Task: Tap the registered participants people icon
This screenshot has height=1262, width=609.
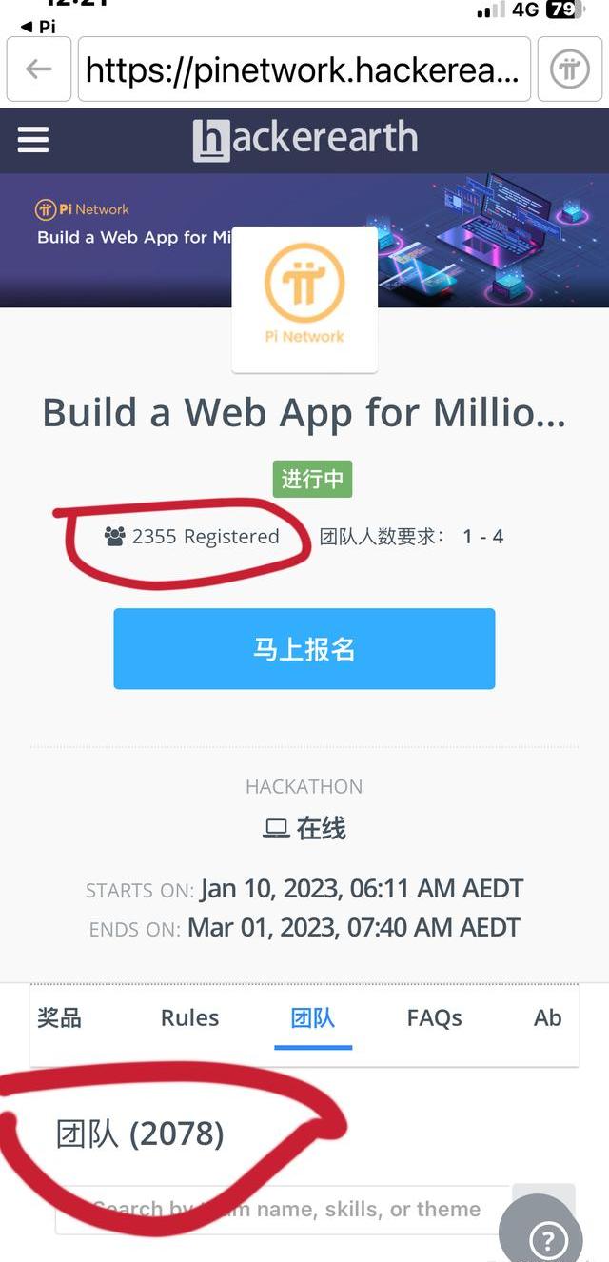Action: (x=115, y=537)
